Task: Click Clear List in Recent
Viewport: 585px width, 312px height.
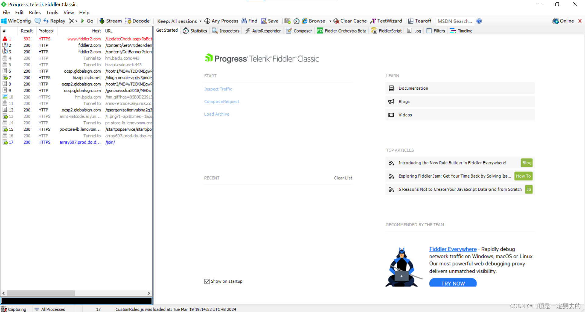Action: 343,178
